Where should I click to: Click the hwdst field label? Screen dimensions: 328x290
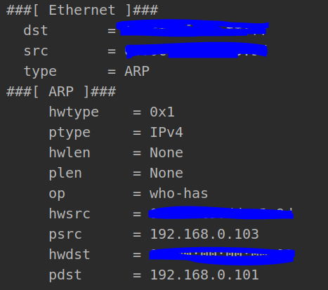click(70, 254)
